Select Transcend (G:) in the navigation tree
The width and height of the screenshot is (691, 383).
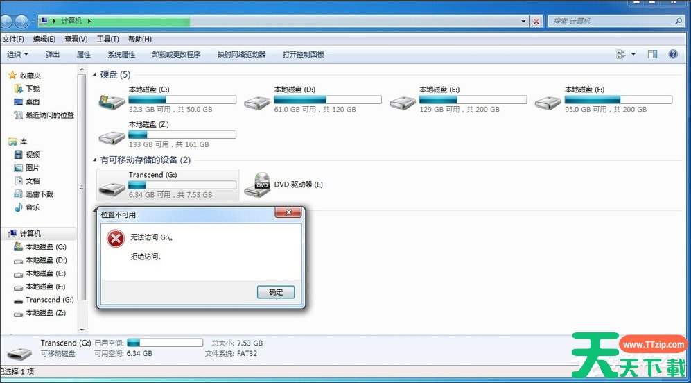pyautogui.click(x=49, y=300)
